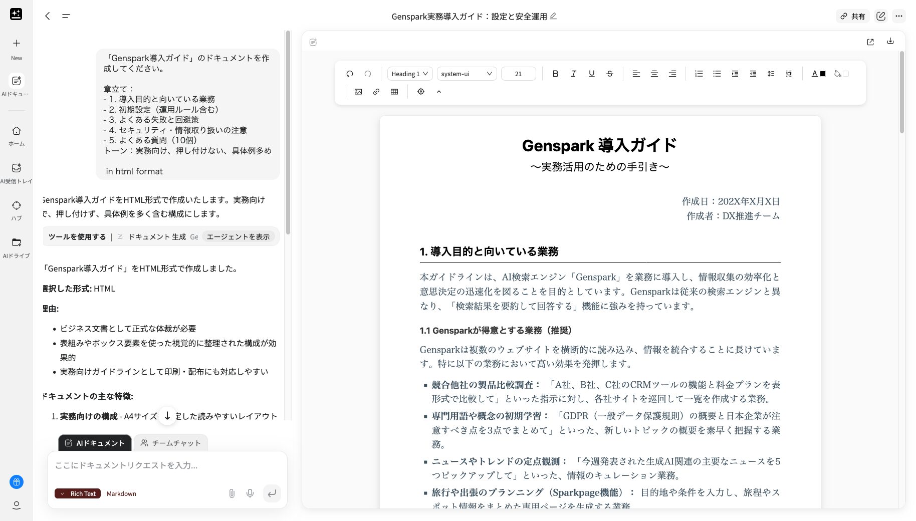Click the エージェントを表示 button
916x521 pixels.
click(x=239, y=236)
